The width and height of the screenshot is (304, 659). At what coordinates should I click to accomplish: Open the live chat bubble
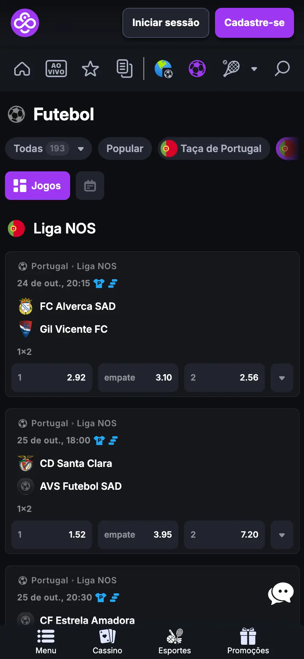click(x=281, y=593)
